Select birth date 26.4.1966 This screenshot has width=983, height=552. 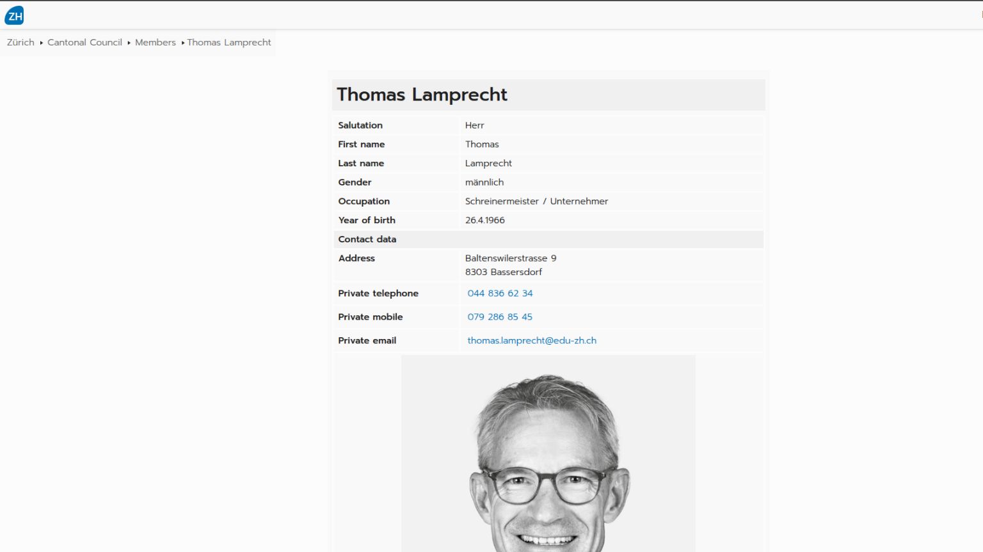(485, 220)
